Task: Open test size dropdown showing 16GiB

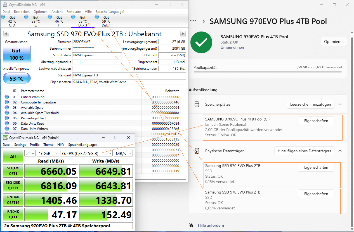Action: (x=48, y=153)
